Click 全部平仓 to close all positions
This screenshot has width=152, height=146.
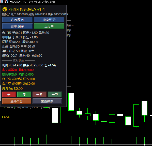pos(17,101)
